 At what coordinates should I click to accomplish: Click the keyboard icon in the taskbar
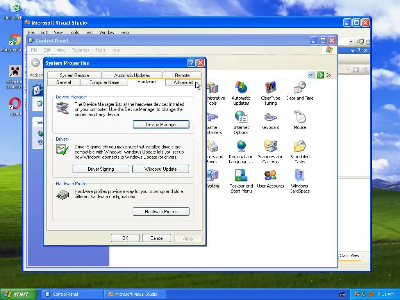coord(342,295)
